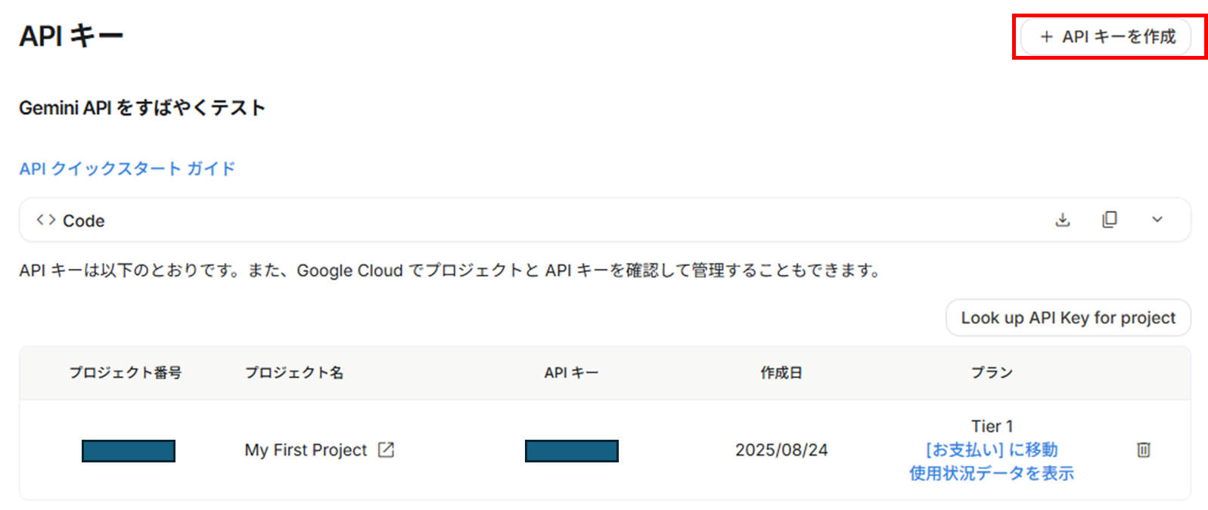1208x510 pixels.
Task: Click the 使用状況データを表示 link
Action: 992,474
